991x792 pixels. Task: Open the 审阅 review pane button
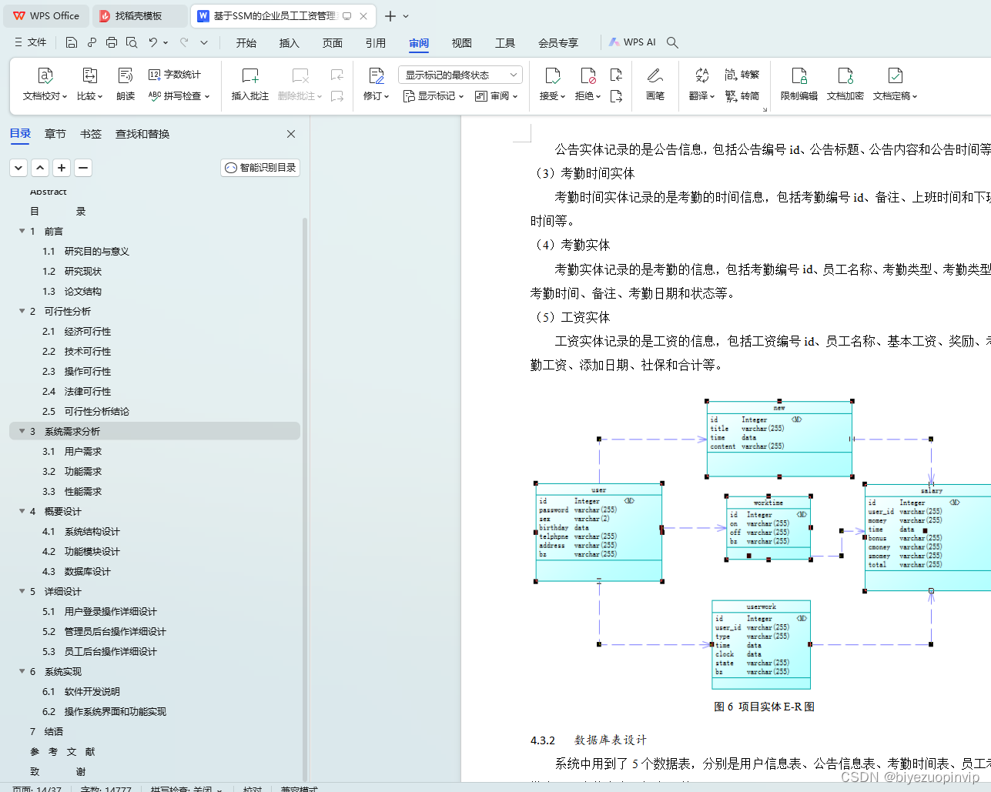(496, 96)
